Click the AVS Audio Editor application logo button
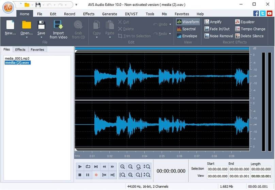This screenshot has height=190, width=275. (x=8, y=7)
